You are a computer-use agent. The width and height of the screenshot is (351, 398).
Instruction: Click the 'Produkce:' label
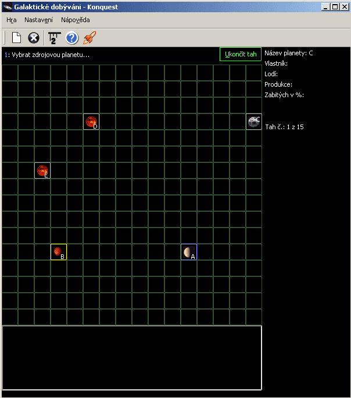(x=278, y=84)
